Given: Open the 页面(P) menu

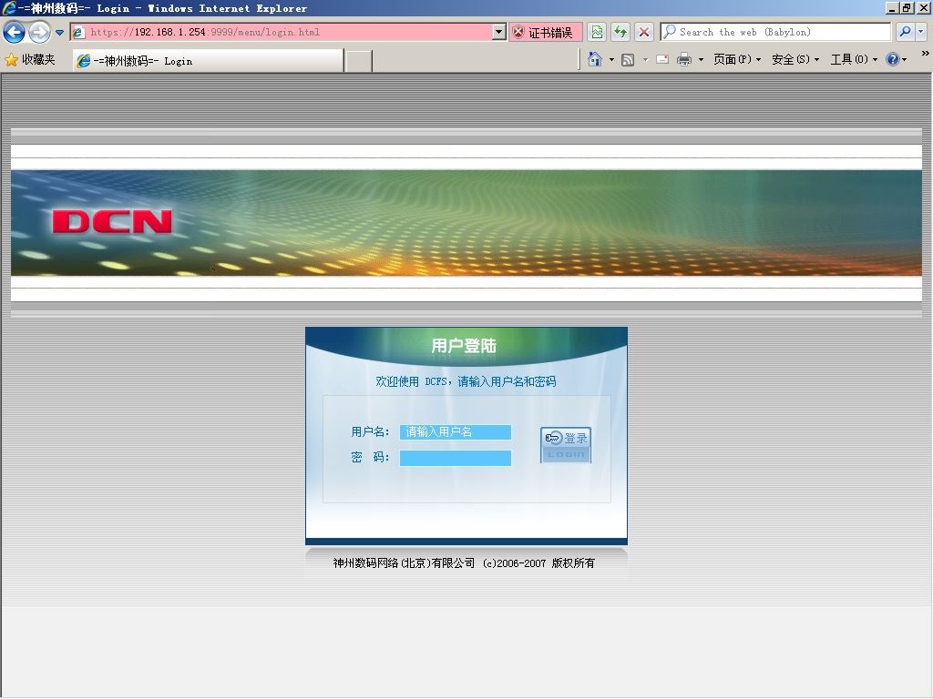Looking at the screenshot, I should click(x=736, y=59).
